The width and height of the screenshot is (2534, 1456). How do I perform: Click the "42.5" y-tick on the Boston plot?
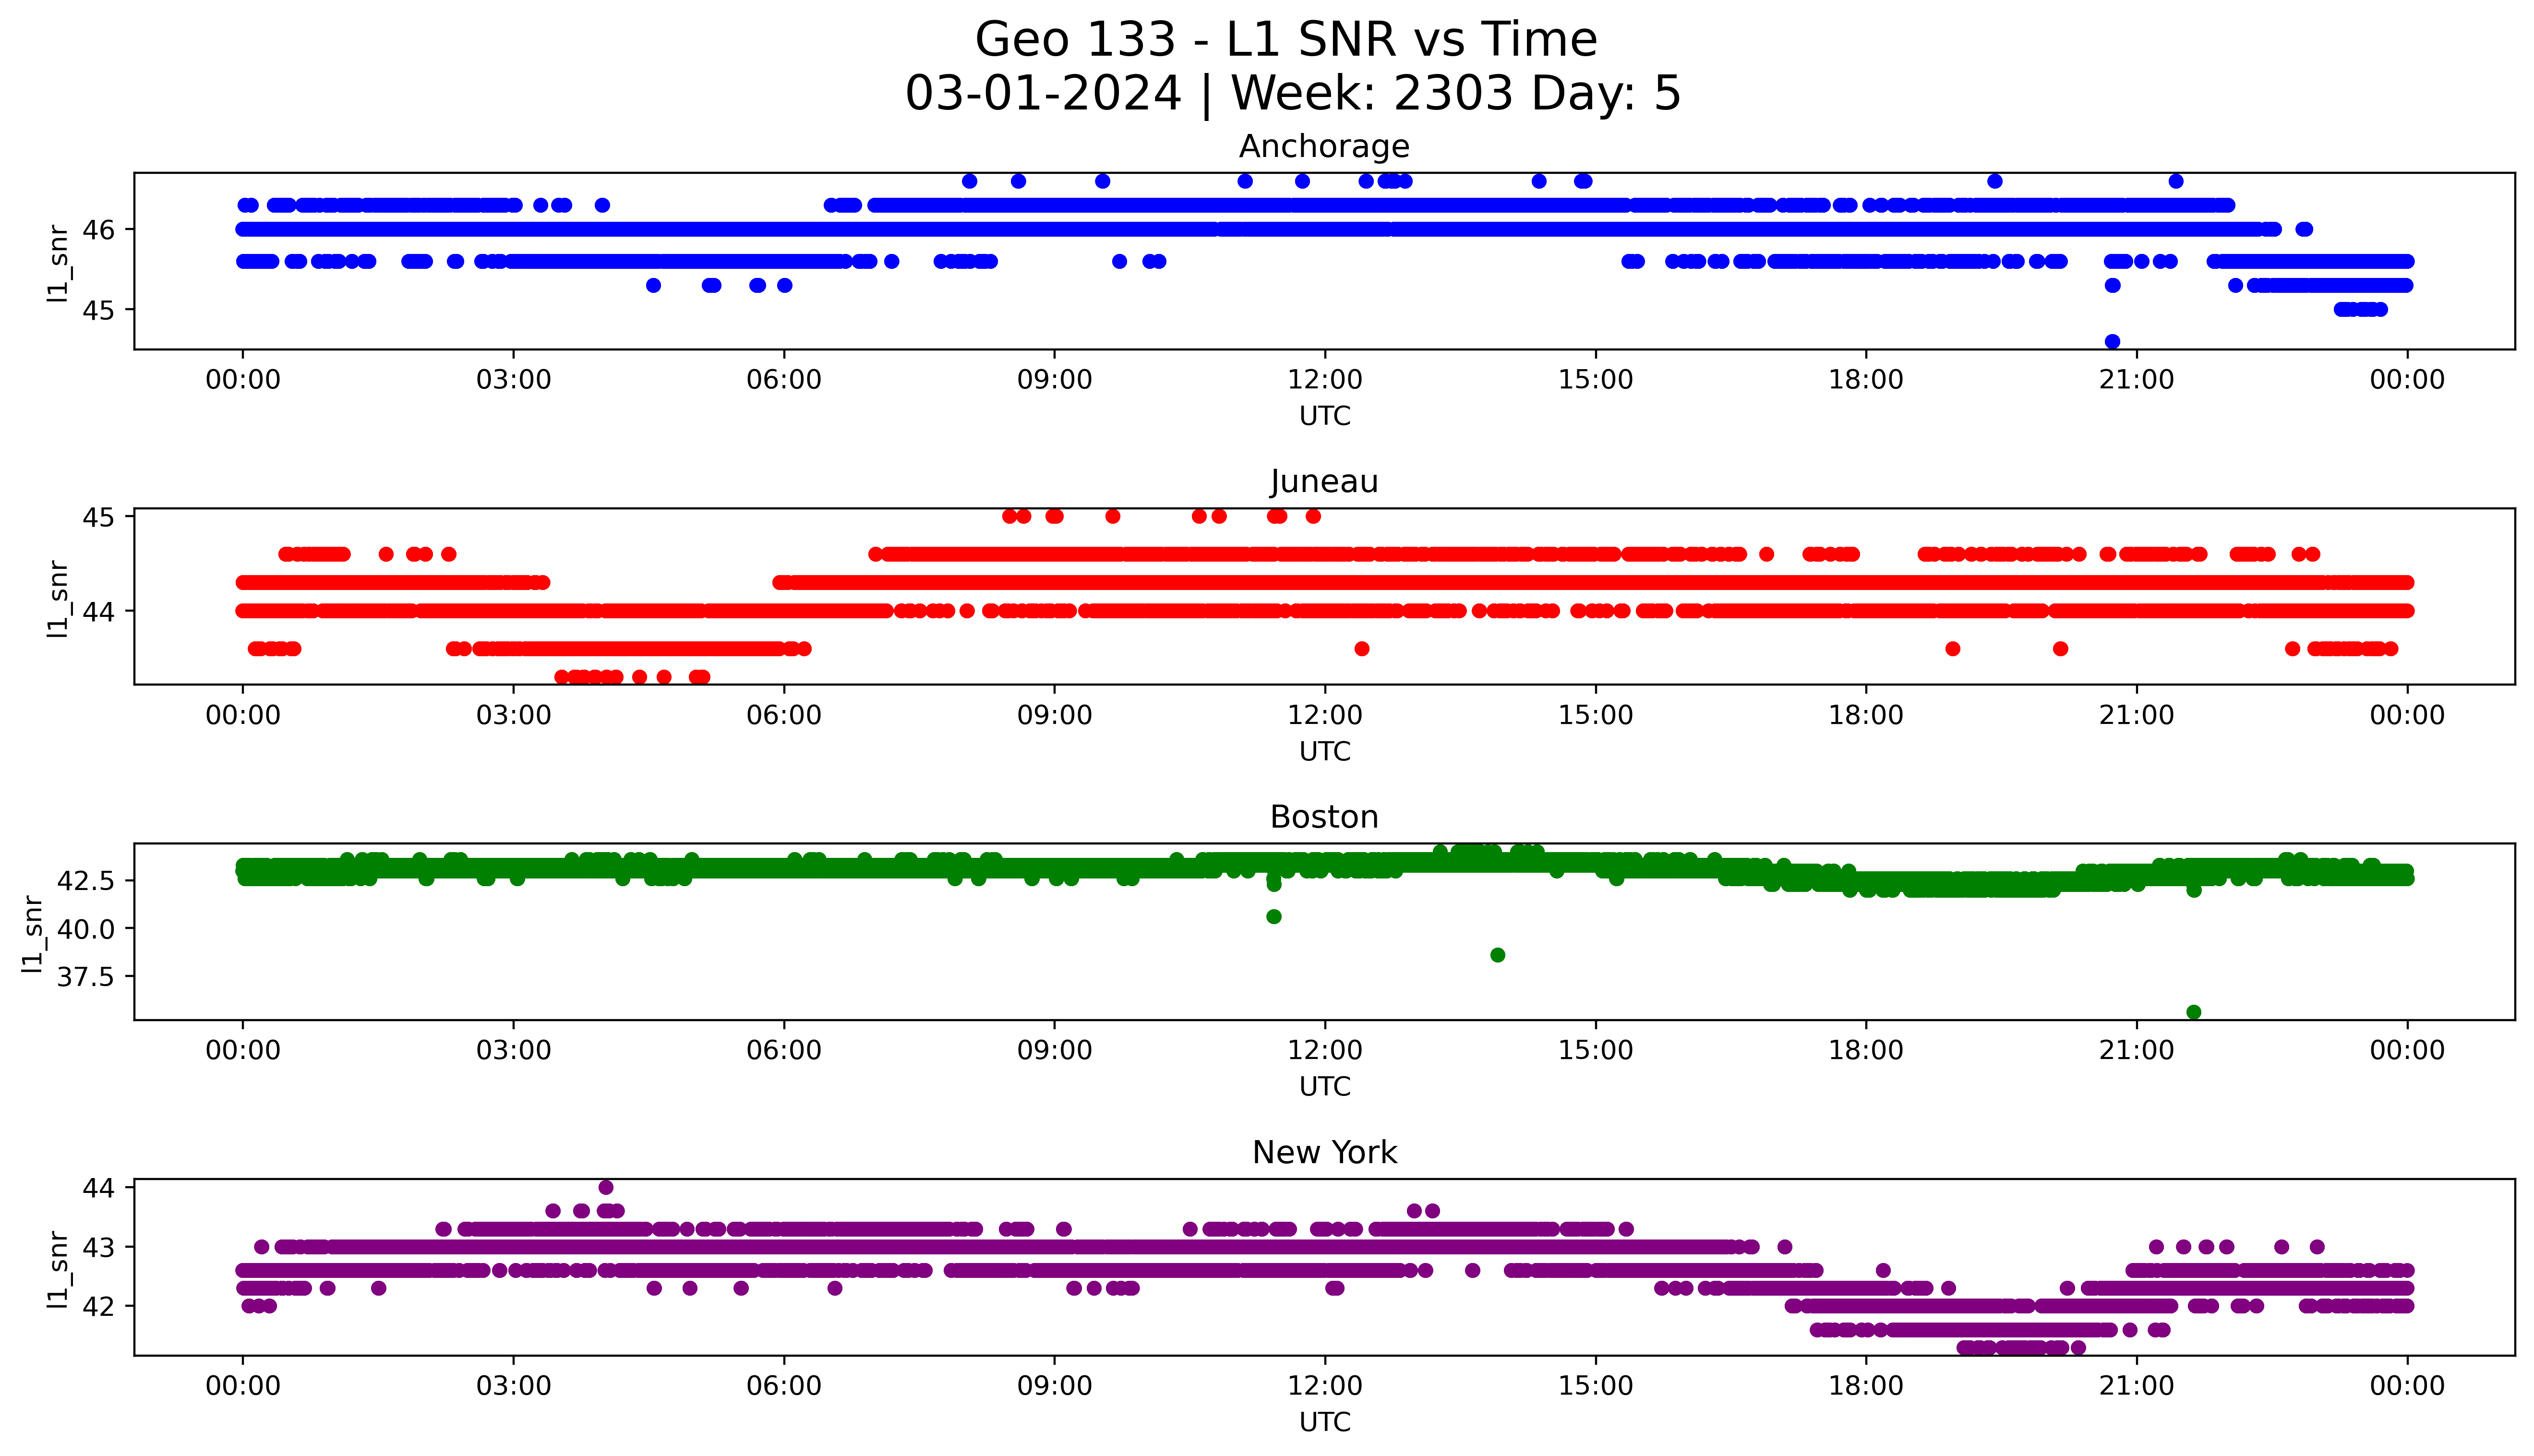coord(87,881)
